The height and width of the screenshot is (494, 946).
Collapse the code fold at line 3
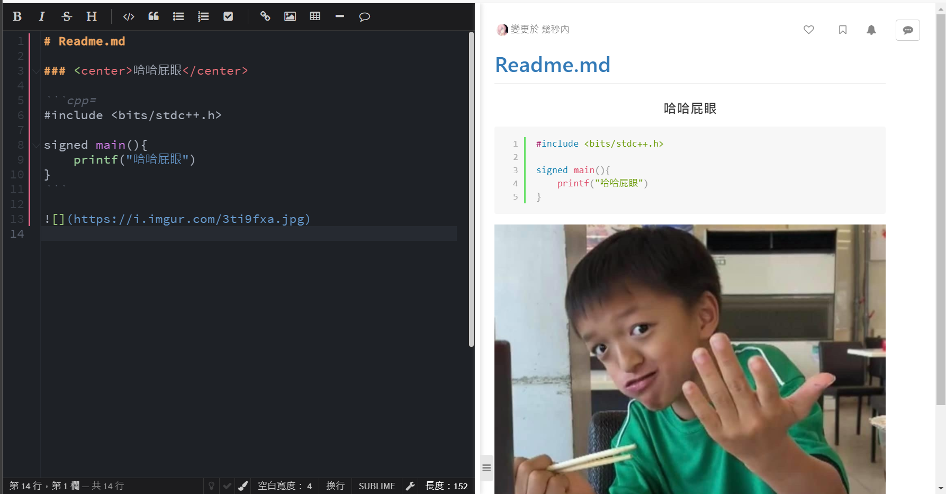point(35,71)
